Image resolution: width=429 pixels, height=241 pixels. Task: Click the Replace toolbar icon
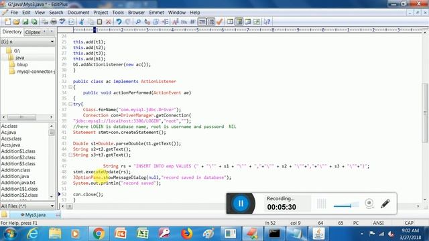tap(147, 21)
